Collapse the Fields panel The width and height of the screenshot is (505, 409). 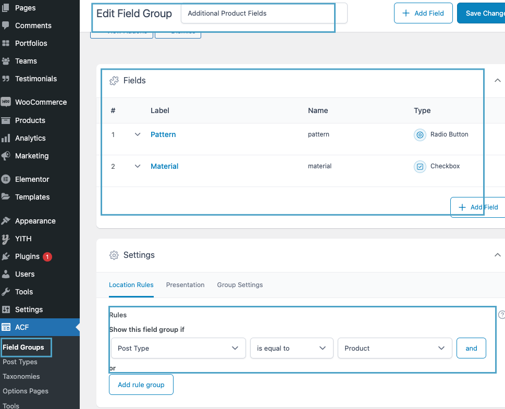pos(497,81)
